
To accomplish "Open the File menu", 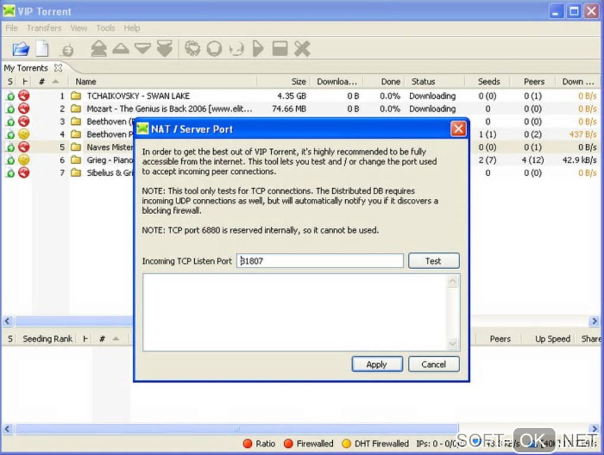I will coord(12,28).
